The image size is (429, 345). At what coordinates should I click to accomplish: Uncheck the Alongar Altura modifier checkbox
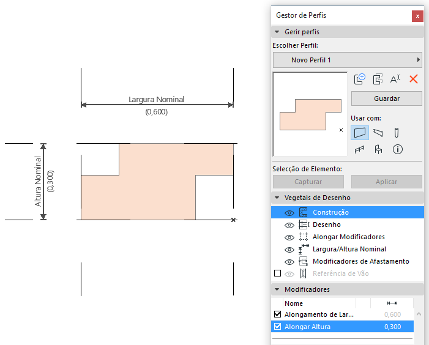[277, 327]
